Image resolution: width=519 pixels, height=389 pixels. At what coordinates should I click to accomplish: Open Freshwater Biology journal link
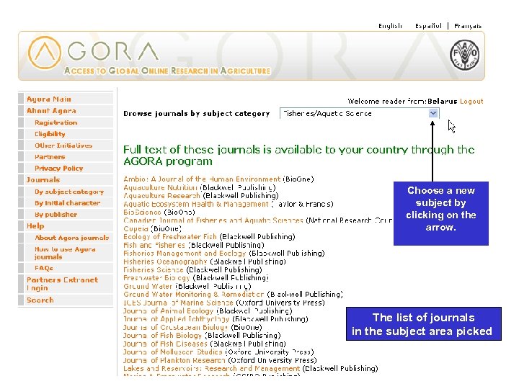point(156,277)
